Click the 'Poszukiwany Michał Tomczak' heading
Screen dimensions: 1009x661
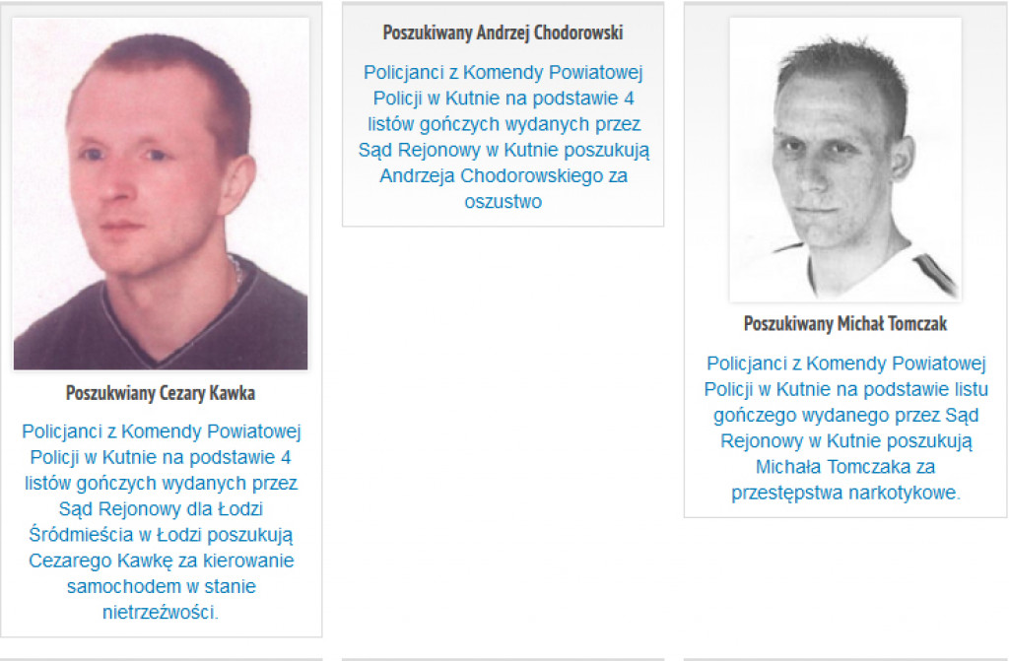point(845,323)
